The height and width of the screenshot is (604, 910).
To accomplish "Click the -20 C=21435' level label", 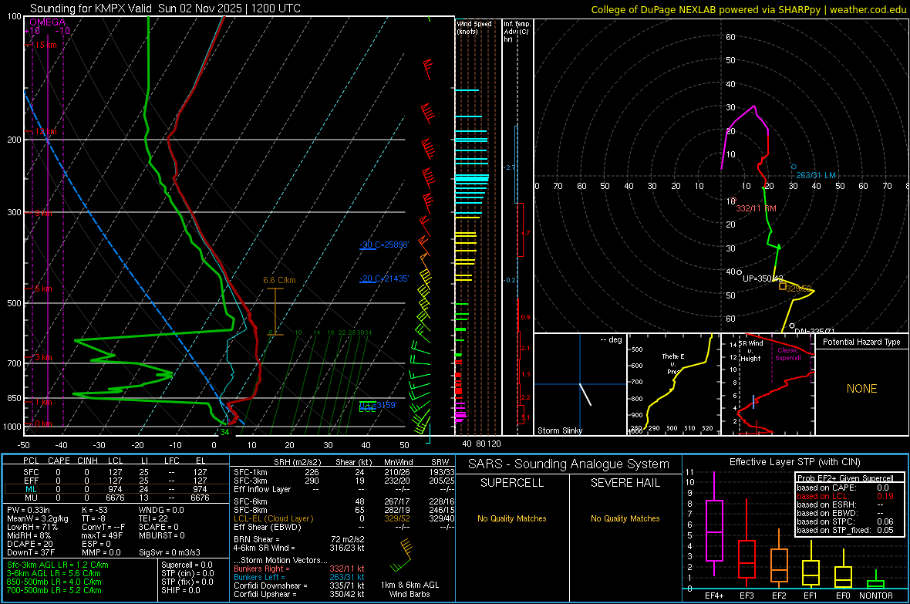I will tap(384, 278).
